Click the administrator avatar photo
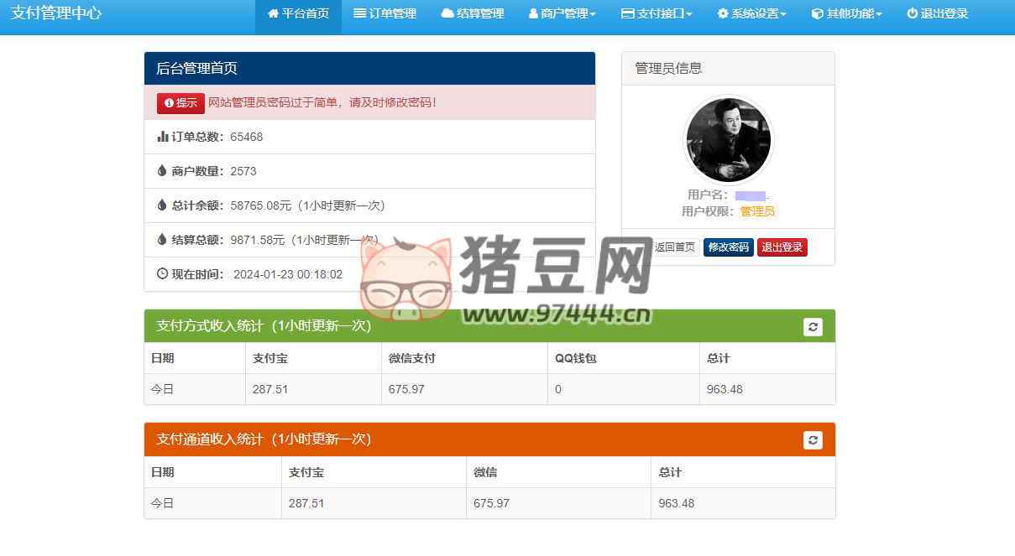1015x556 pixels. (x=728, y=139)
